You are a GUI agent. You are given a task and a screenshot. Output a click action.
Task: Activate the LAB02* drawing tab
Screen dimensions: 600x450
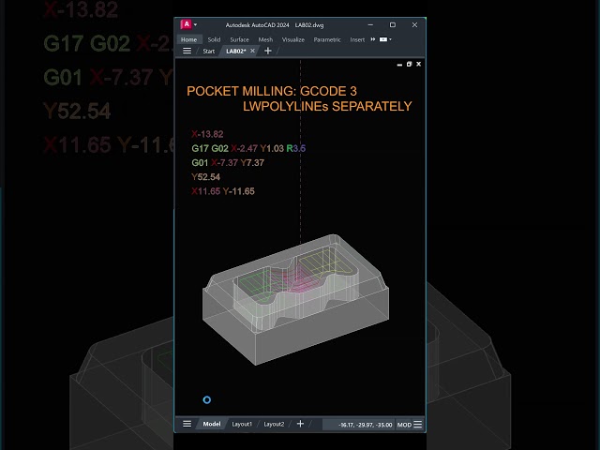[x=235, y=51]
